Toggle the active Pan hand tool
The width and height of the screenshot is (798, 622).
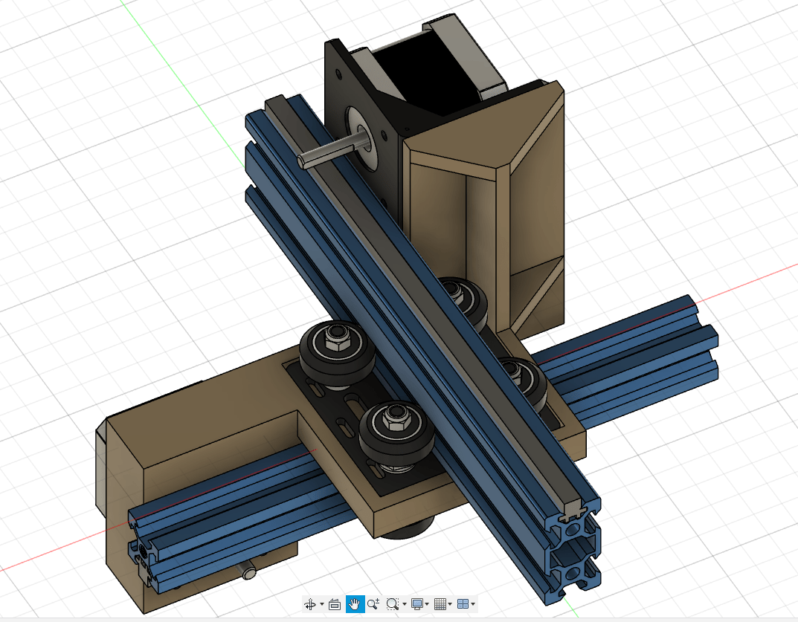tap(355, 603)
